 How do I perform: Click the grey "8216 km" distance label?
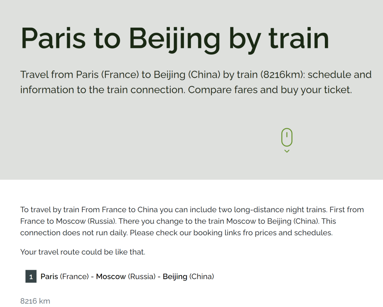[35, 301]
